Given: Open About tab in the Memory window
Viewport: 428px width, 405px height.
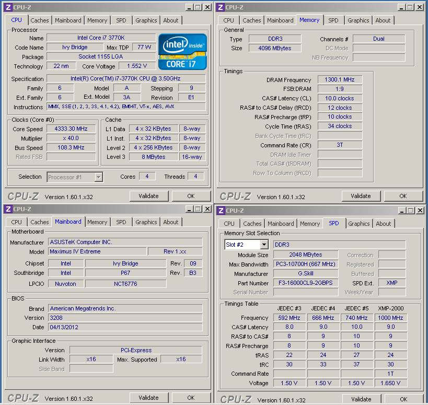Looking at the screenshot, I should pos(383,20).
